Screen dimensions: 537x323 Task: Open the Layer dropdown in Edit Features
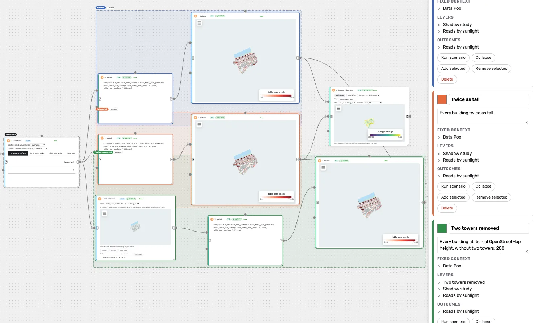pyautogui.click(x=114, y=204)
